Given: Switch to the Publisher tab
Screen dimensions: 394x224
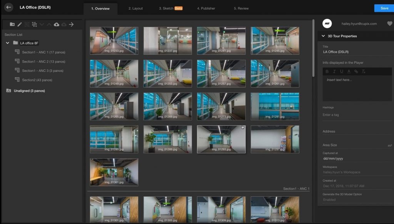Looking at the screenshot, I should click(206, 8).
